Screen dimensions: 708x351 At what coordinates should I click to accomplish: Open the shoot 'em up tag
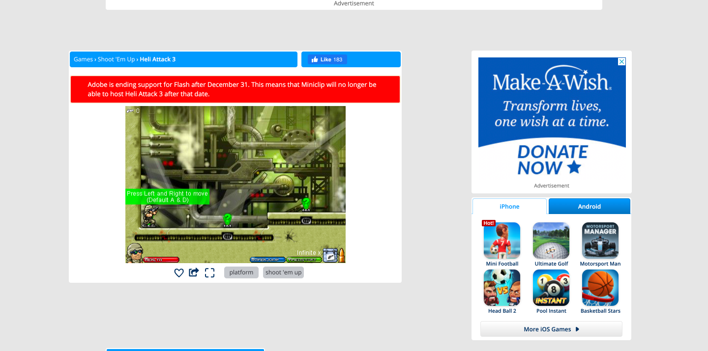pos(283,272)
